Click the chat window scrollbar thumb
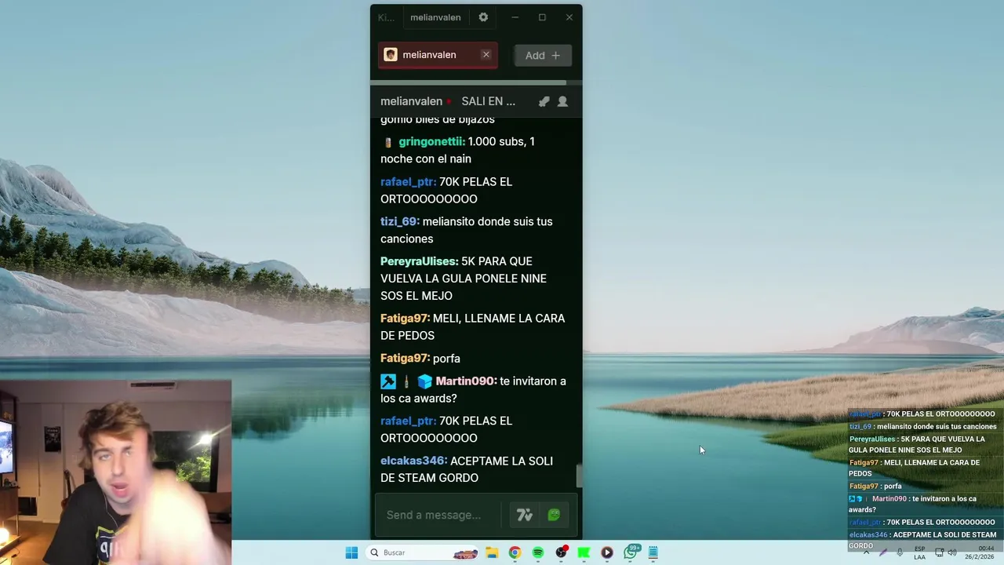The width and height of the screenshot is (1004, 565). tap(579, 476)
